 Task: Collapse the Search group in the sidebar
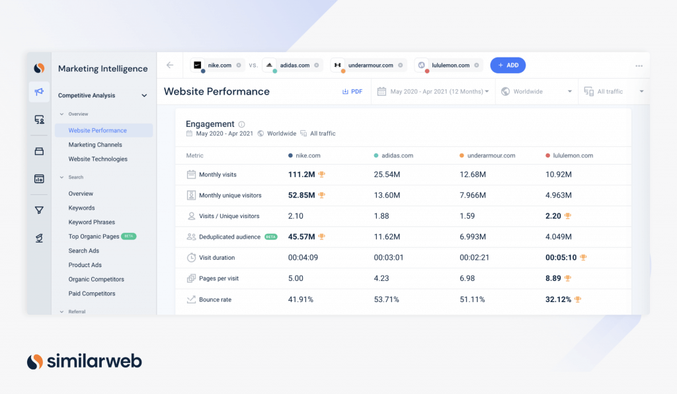coord(61,177)
